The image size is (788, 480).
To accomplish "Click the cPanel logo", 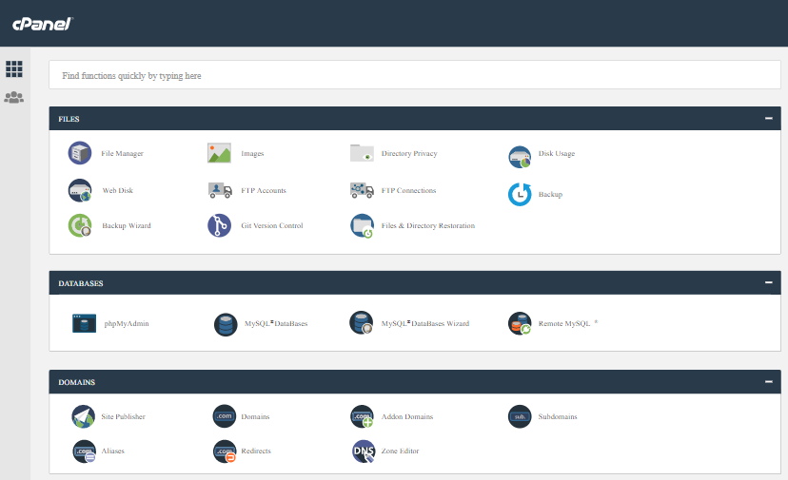I will point(43,24).
